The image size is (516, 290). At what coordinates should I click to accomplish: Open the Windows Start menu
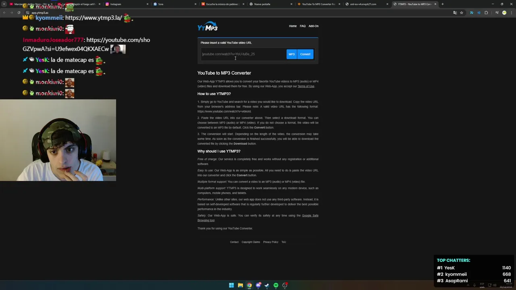tap(231, 285)
